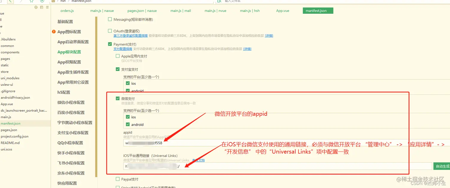Click the back navigation arrow
This screenshot has width=450, height=188.
[11, 1]
